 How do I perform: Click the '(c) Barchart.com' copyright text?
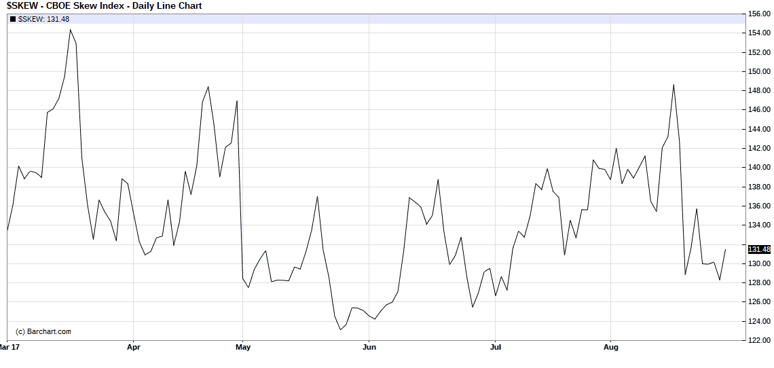coord(43,331)
